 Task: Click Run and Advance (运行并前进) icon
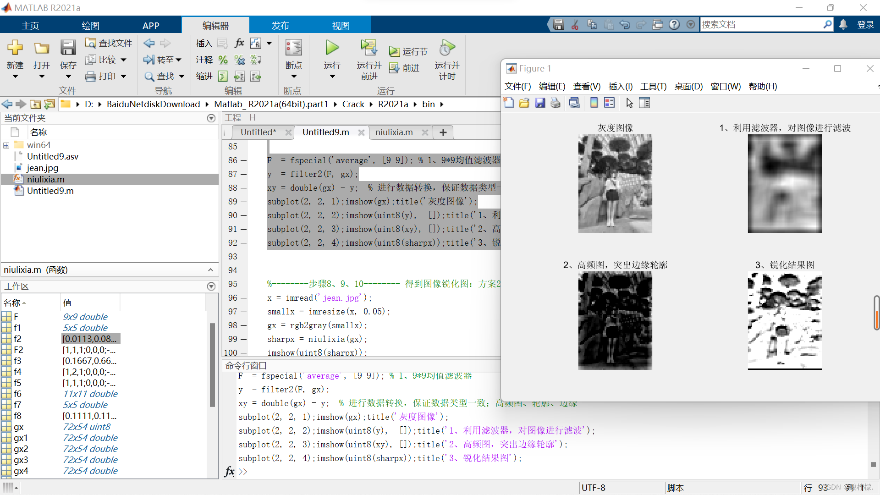(368, 49)
